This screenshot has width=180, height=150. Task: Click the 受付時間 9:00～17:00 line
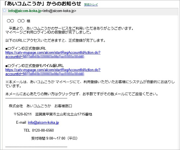tap(54, 138)
